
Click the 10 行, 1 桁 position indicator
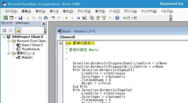pos(130,18)
